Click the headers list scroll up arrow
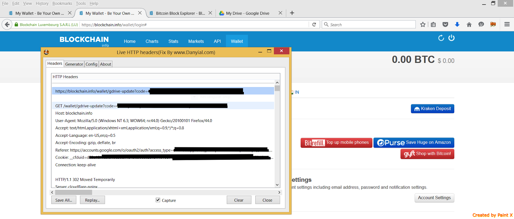 [277, 83]
